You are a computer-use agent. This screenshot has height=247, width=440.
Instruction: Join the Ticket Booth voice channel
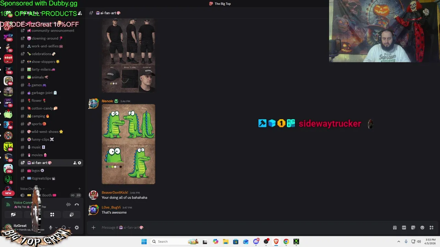point(51,195)
